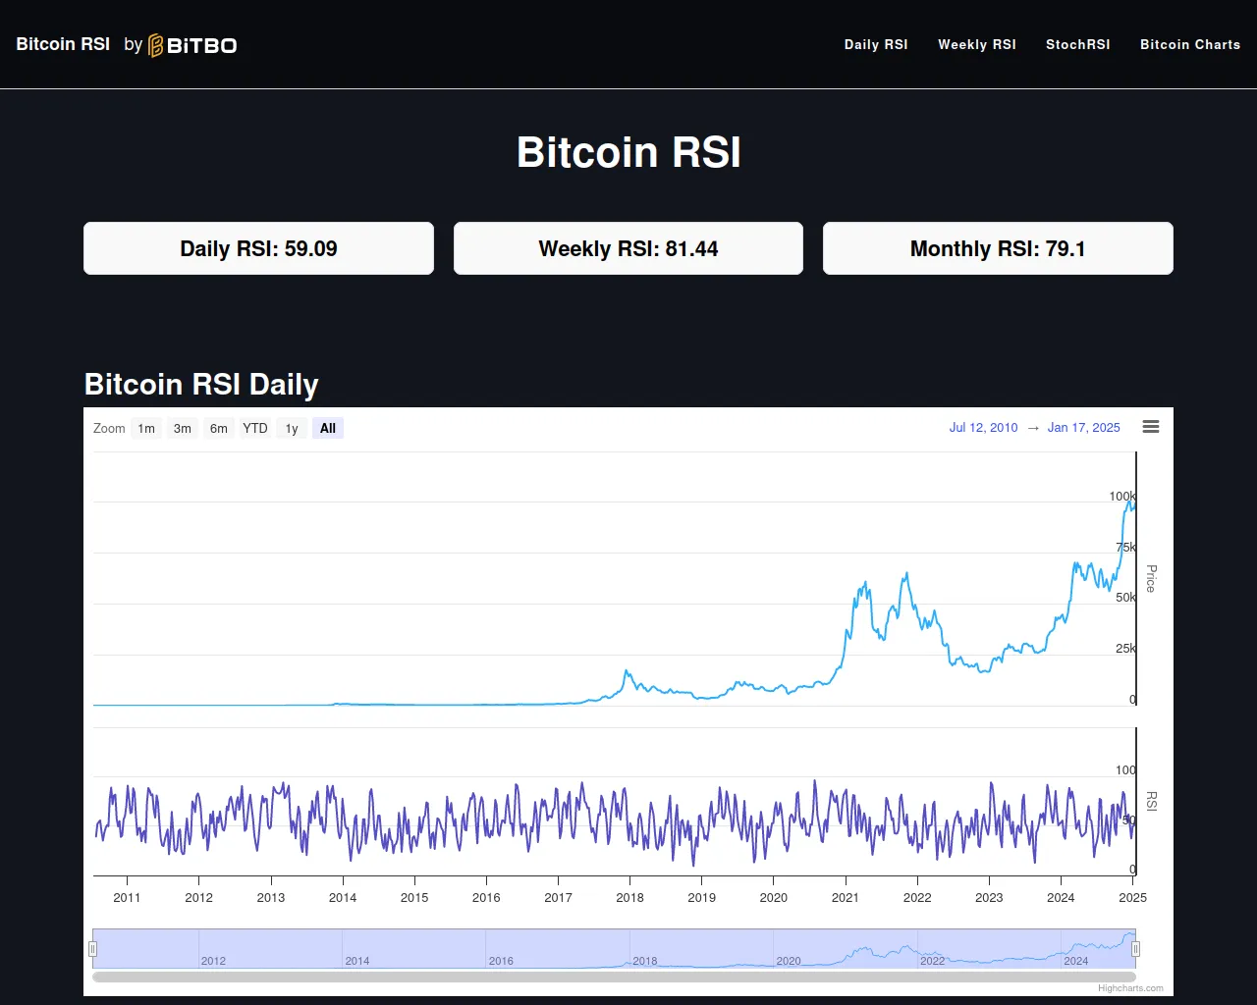Select the 6m zoom range
Screen dimensions: 1257x1005
(x=219, y=428)
